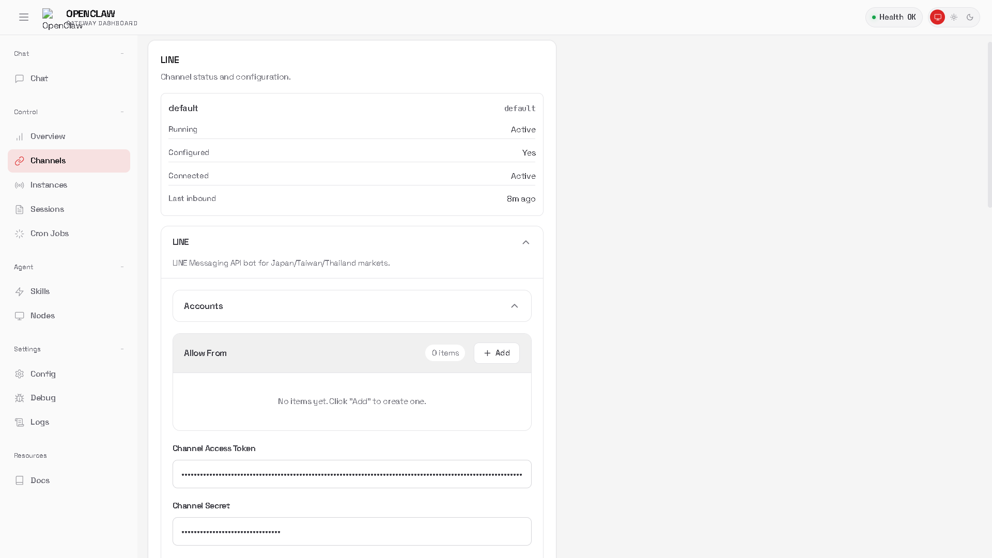Click the page vertical scrollbar
Viewport: 992px width, 558px height.
click(989, 124)
